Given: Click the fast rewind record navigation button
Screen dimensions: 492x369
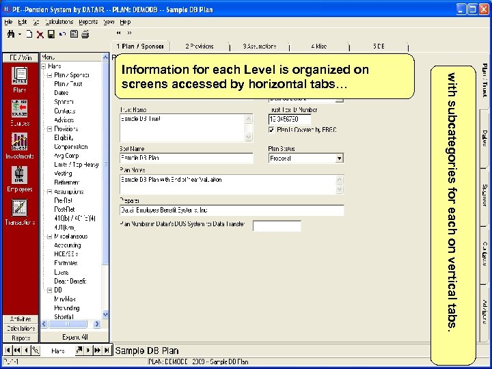Looking at the screenshot, I should [x=17, y=350].
